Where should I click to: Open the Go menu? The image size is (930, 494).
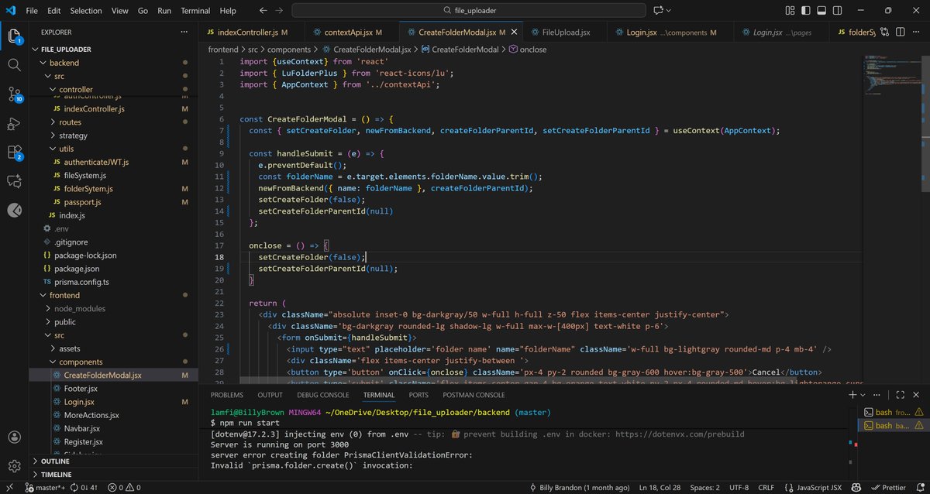pyautogui.click(x=143, y=11)
